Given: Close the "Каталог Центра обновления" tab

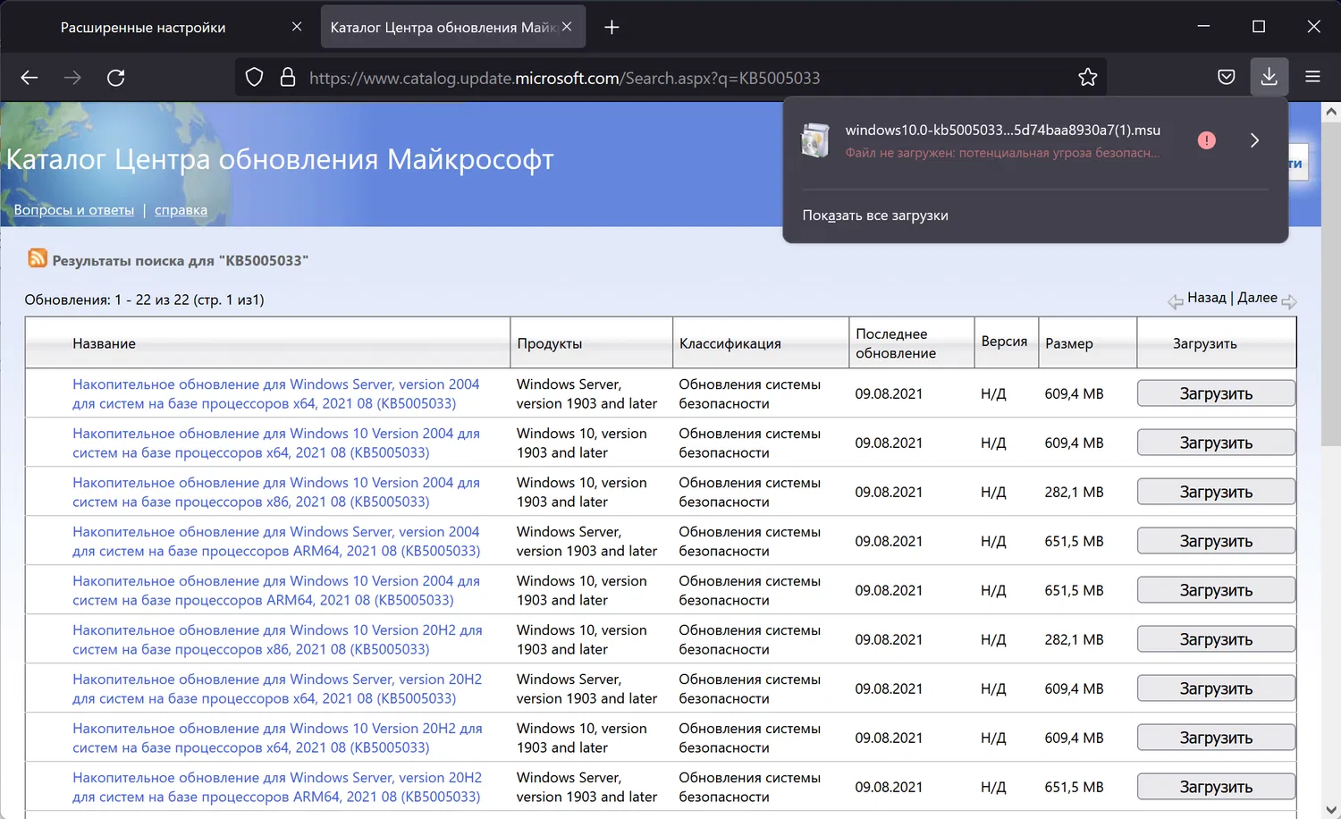Looking at the screenshot, I should coord(567,27).
